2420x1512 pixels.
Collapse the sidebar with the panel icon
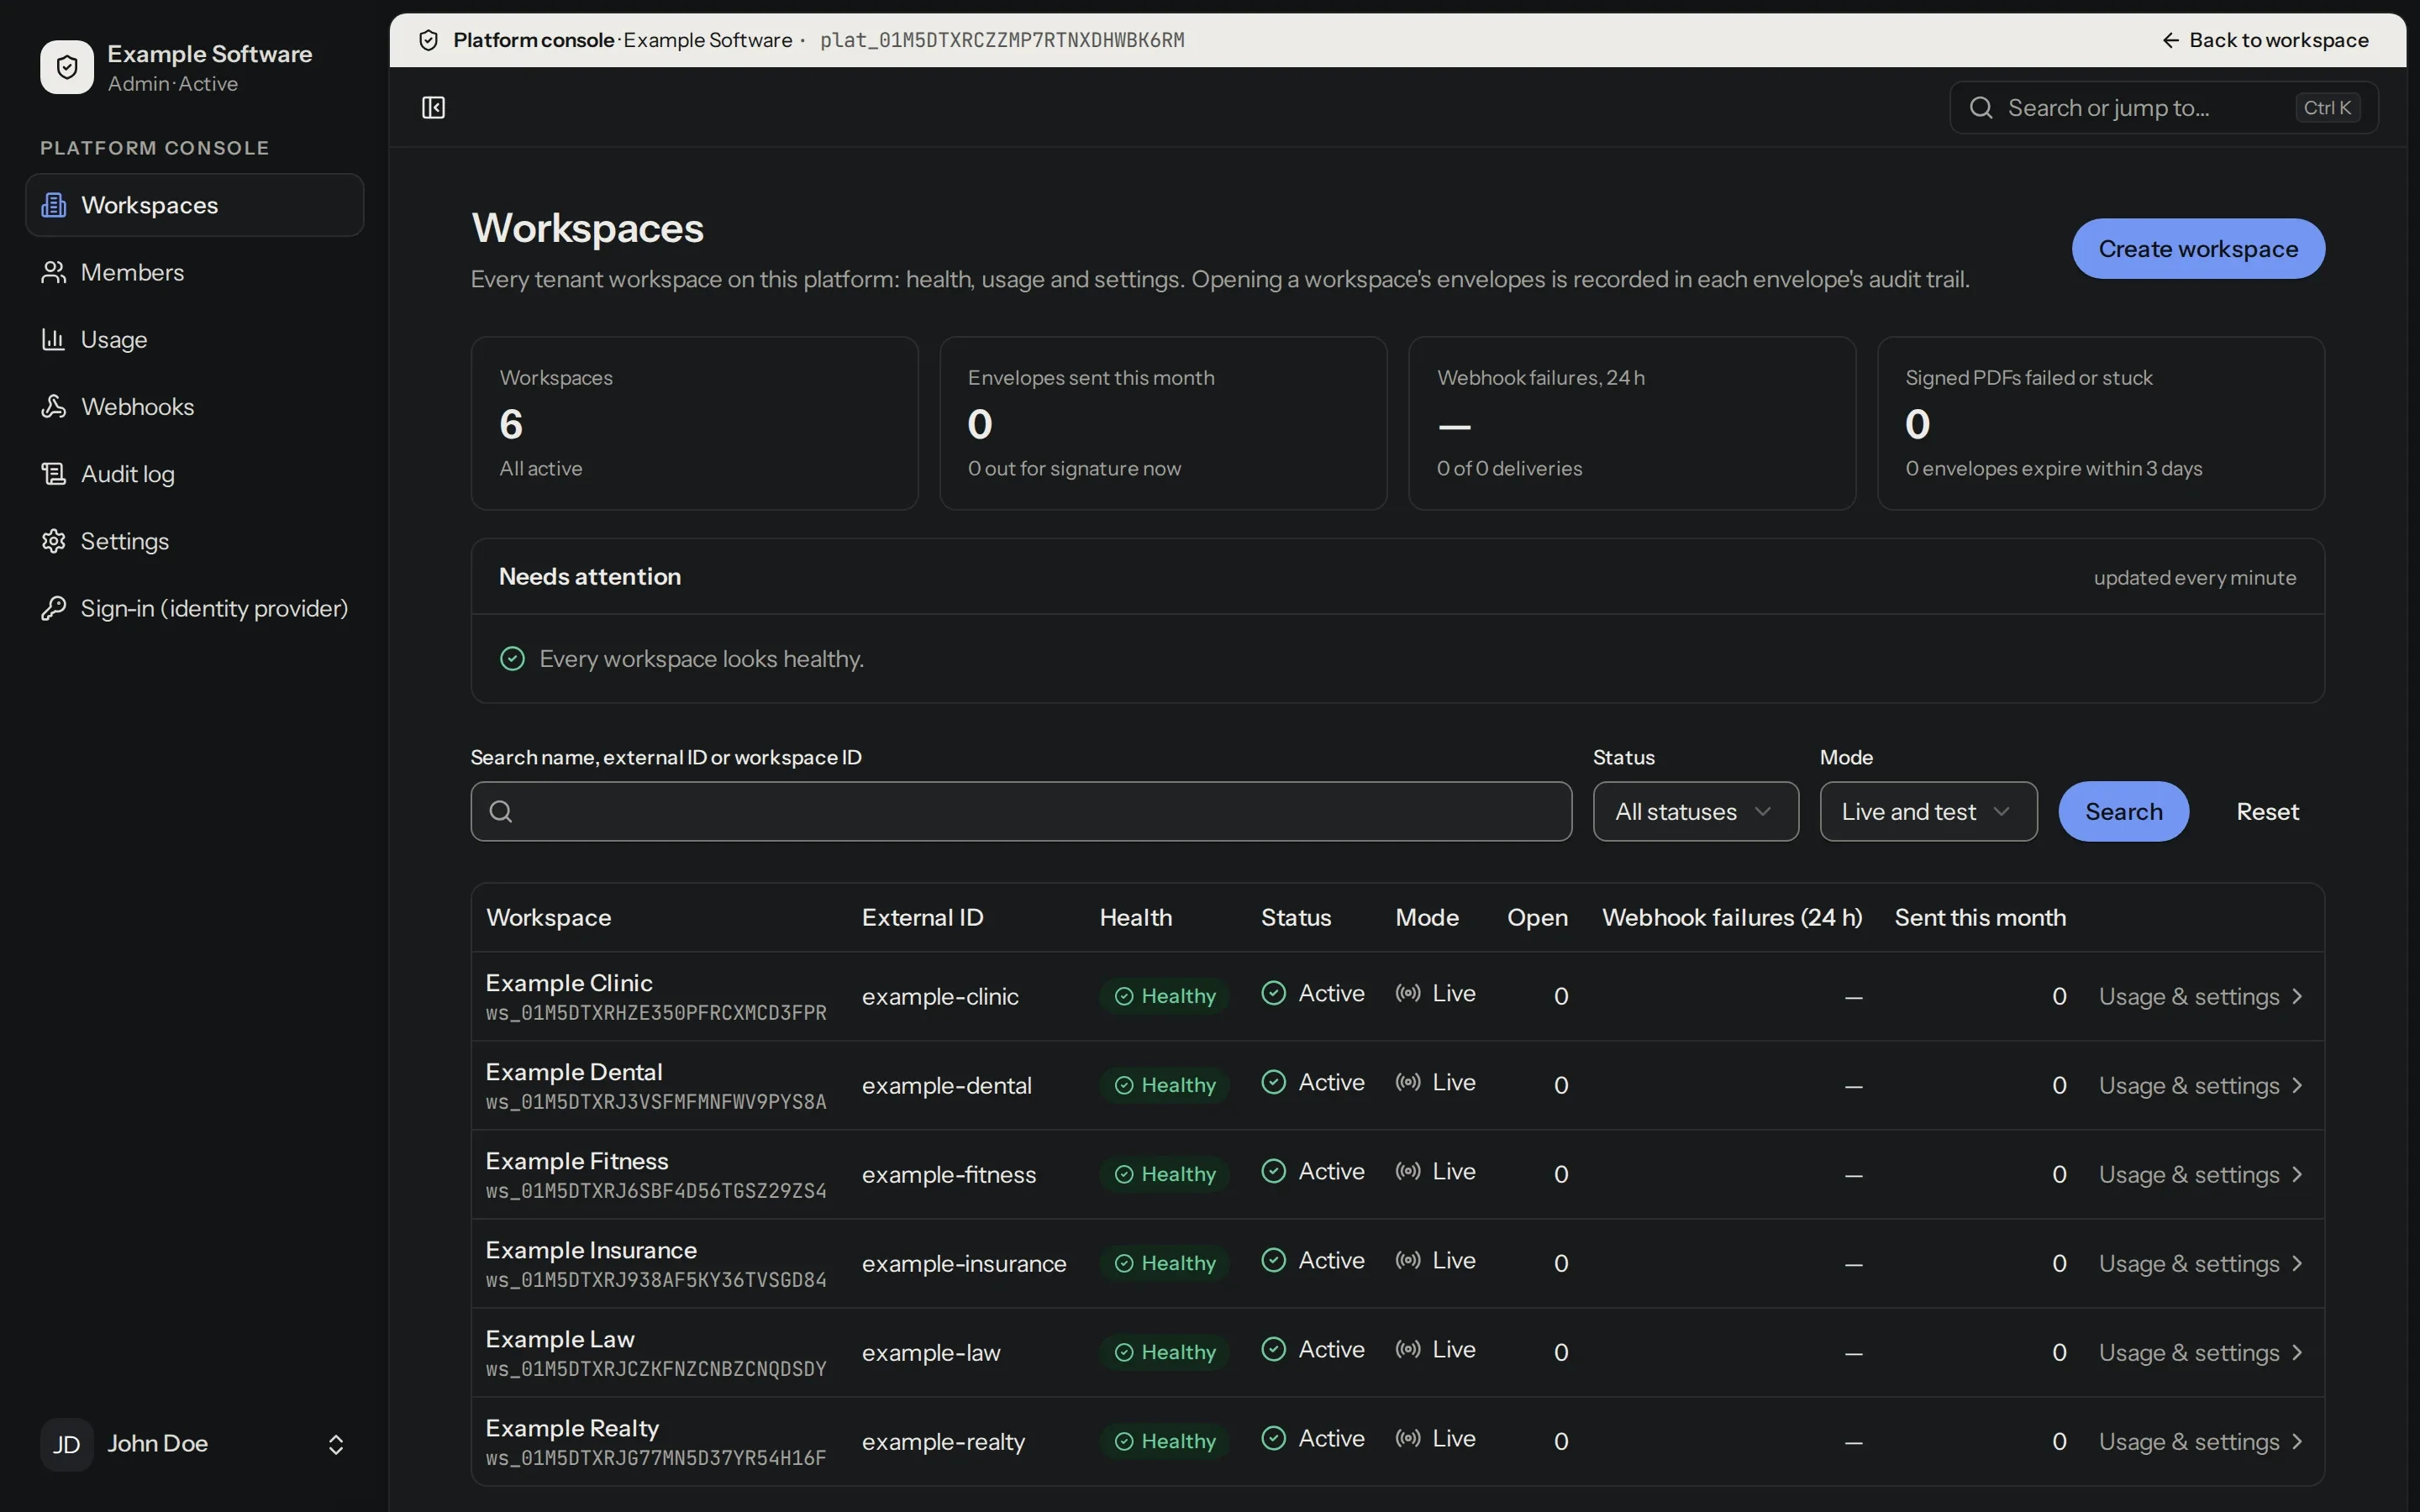pos(433,107)
